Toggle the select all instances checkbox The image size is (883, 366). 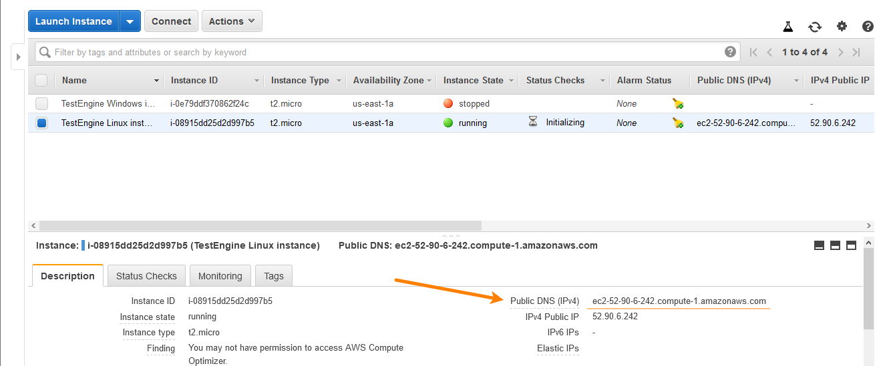41,80
